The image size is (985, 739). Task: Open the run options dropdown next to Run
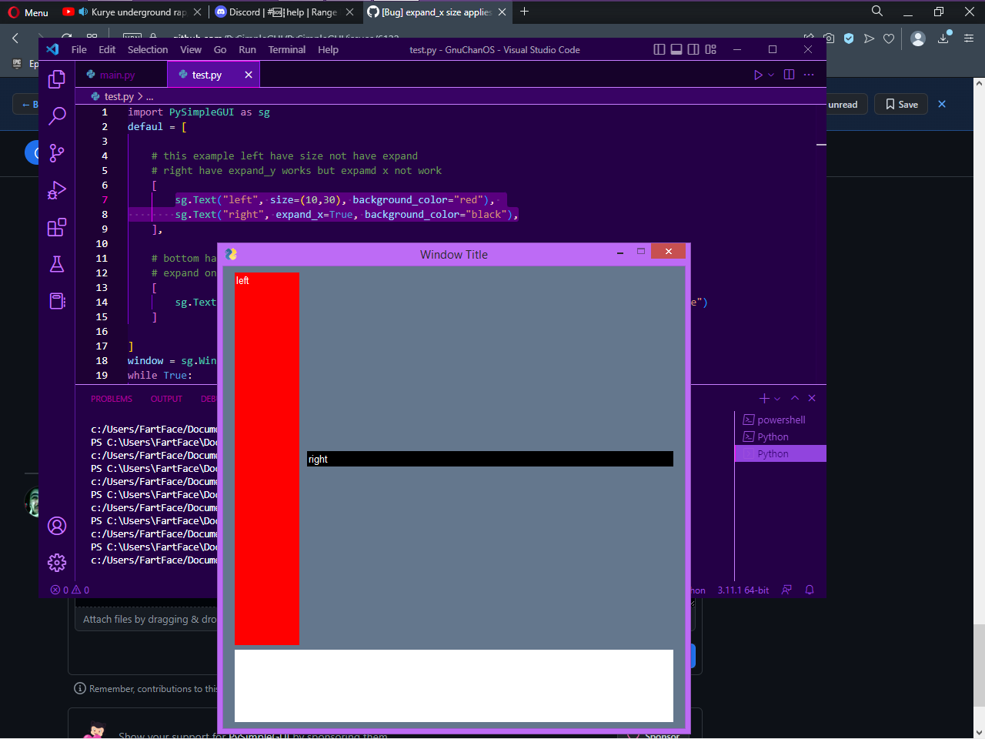click(x=770, y=74)
